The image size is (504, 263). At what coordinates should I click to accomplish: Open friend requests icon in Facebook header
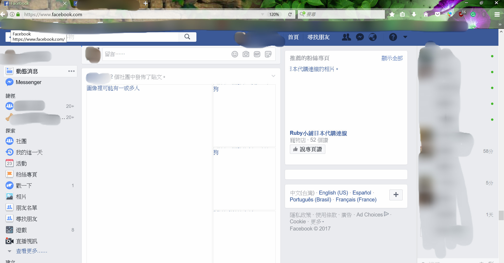click(346, 37)
